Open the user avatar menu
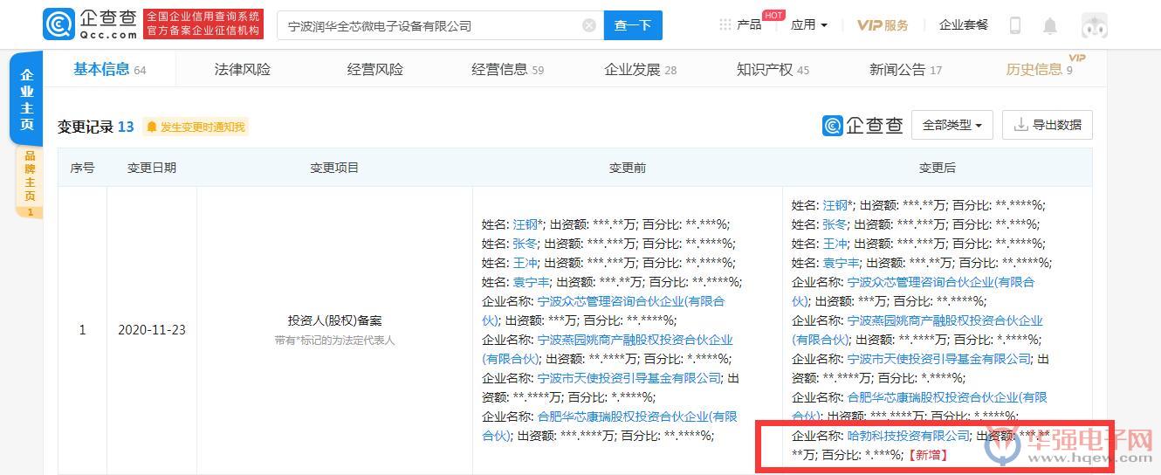Image resolution: width=1161 pixels, height=475 pixels. click(1094, 25)
